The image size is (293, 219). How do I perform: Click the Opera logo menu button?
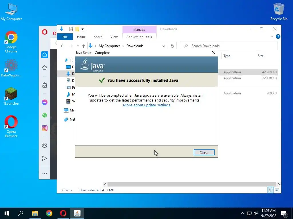(44, 32)
